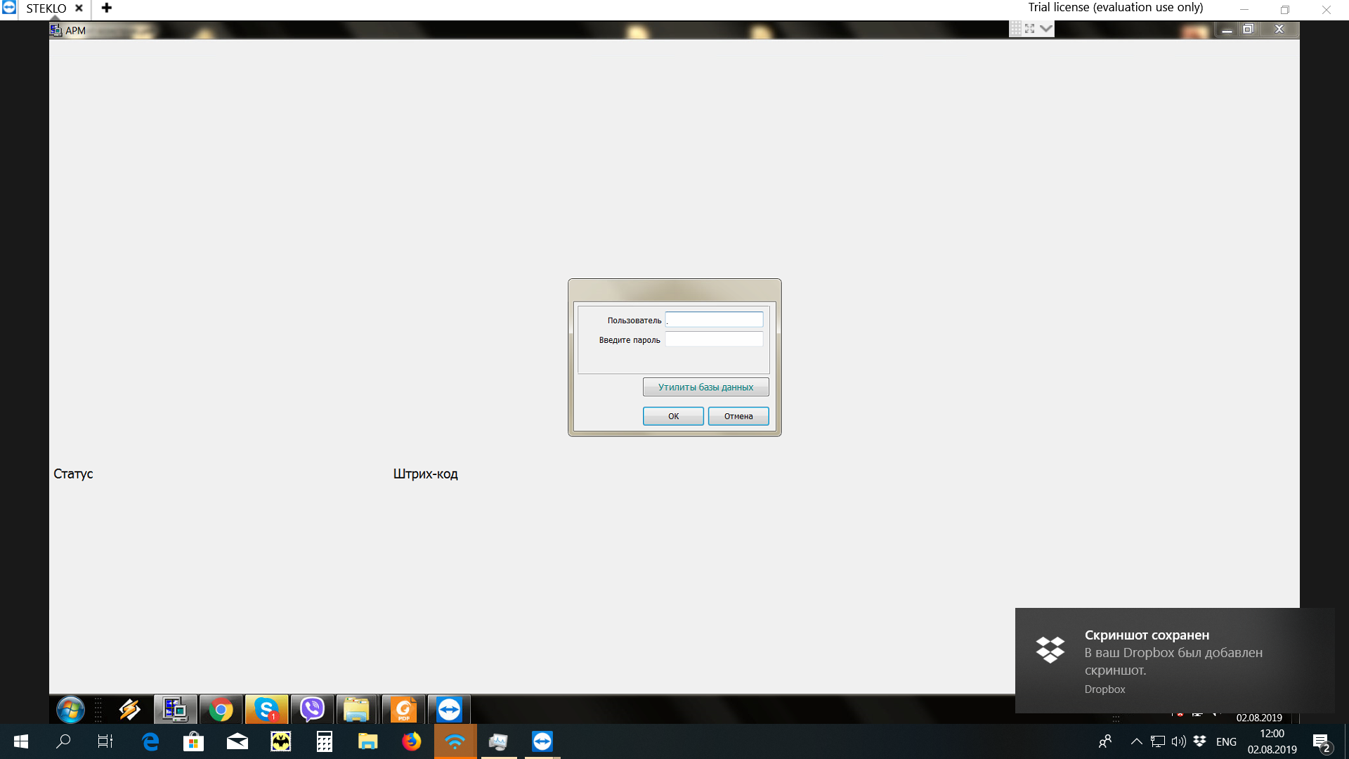Select the highlighted Wi-Fi app on taskbar
The image size is (1349, 759).
click(455, 741)
